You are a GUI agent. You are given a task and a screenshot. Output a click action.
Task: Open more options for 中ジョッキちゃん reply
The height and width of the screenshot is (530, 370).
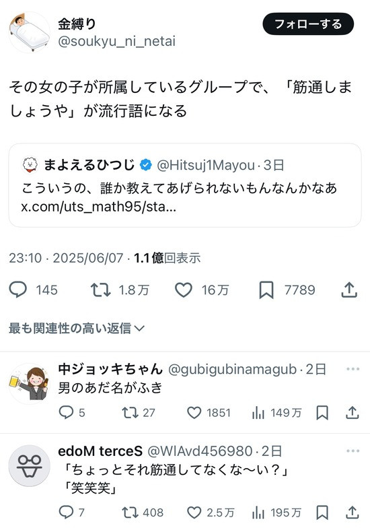[353, 369]
